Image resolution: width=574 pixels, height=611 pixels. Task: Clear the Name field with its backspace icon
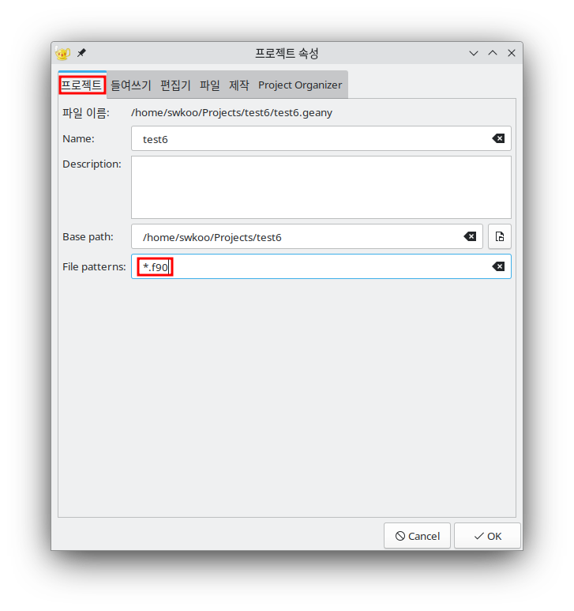(498, 138)
